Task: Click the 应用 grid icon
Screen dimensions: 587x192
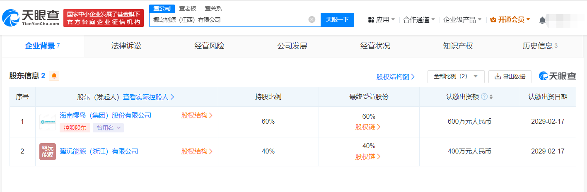Action: [371, 20]
